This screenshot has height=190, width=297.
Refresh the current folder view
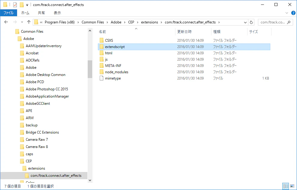(x=251, y=22)
